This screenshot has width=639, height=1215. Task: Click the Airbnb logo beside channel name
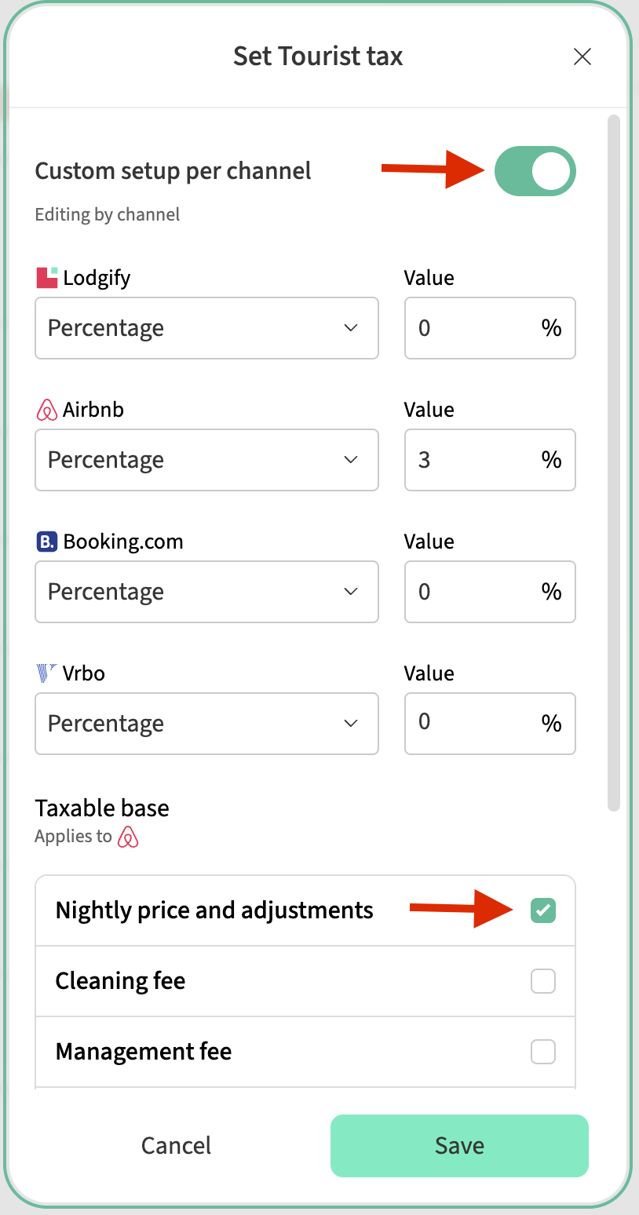pos(47,410)
